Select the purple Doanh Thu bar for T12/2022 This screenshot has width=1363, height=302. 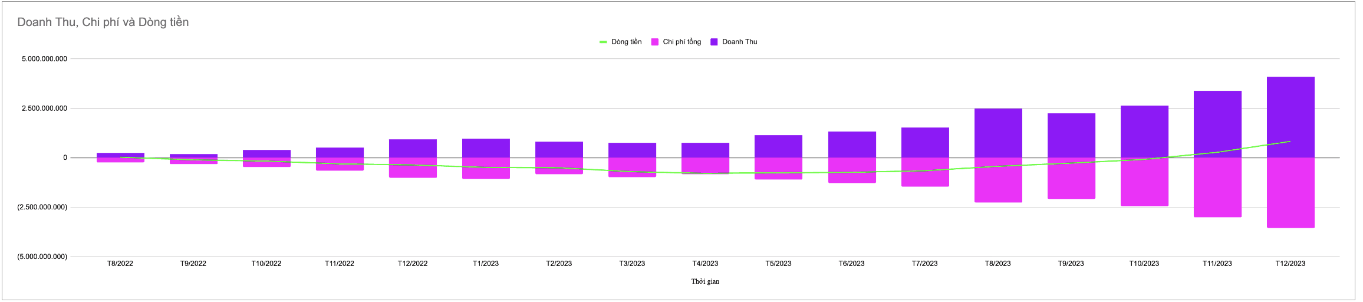[x=413, y=149]
